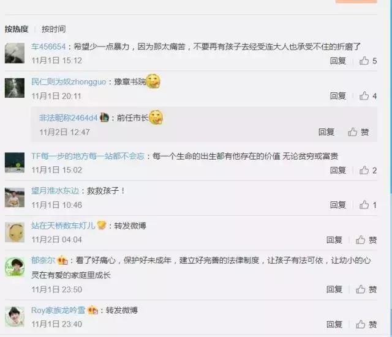The image size is (392, 337).
Task: Reply to 望月淮水东边's comment
Action: pyautogui.click(x=337, y=205)
